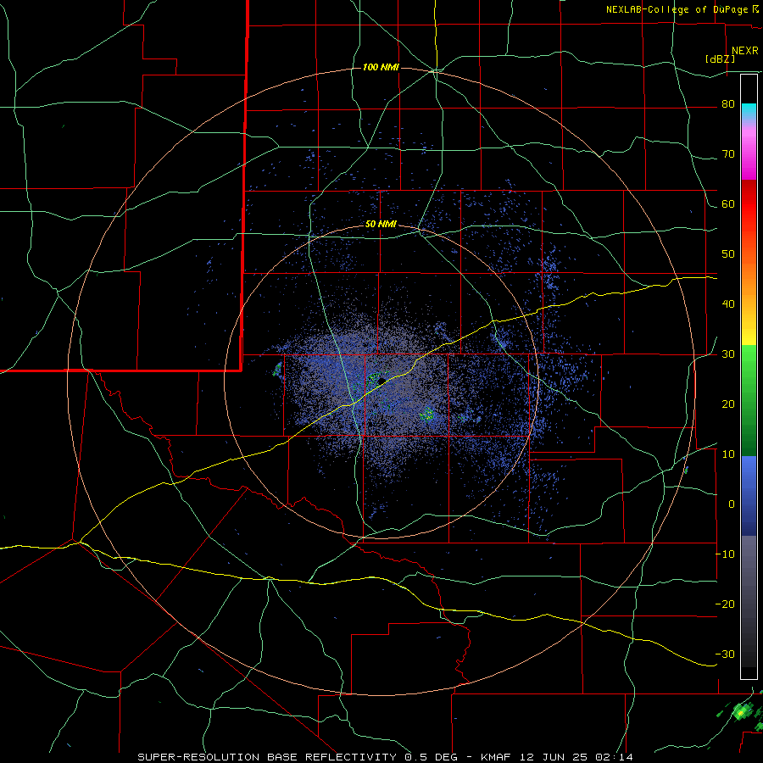This screenshot has height=763, width=763.
Task: Click the magenta segment of the color bar
Action: tap(749, 156)
